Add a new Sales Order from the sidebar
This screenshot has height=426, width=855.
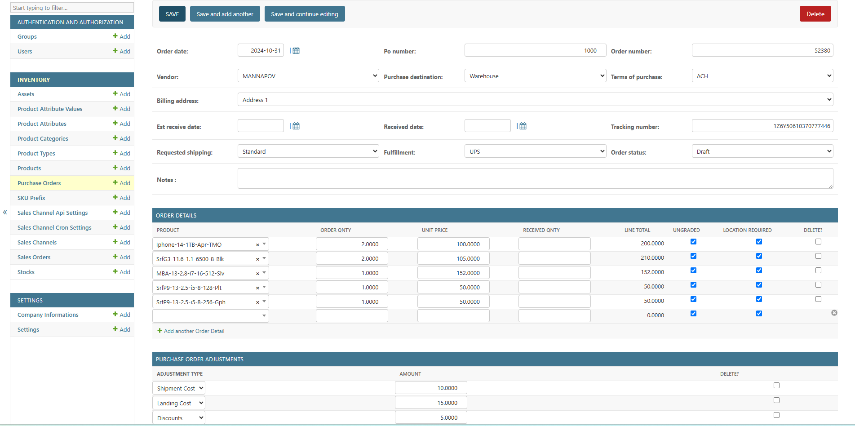(x=121, y=257)
